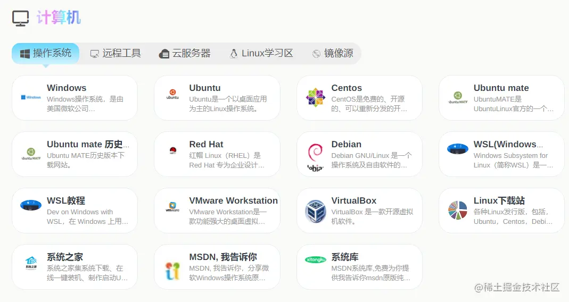This screenshot has width=569, height=302.
Task: Switch to the 远程工具 tab
Action: point(116,53)
